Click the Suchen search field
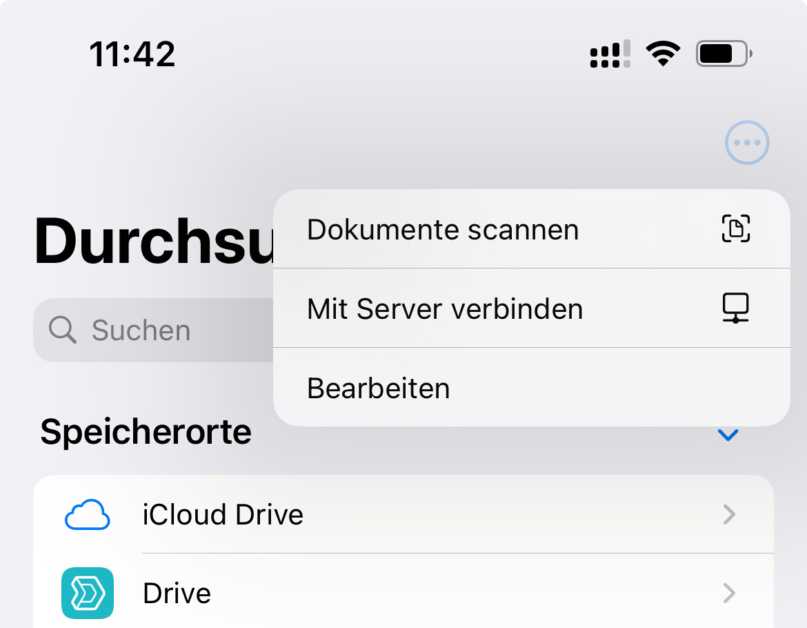Image resolution: width=807 pixels, height=628 pixels. coord(153,330)
